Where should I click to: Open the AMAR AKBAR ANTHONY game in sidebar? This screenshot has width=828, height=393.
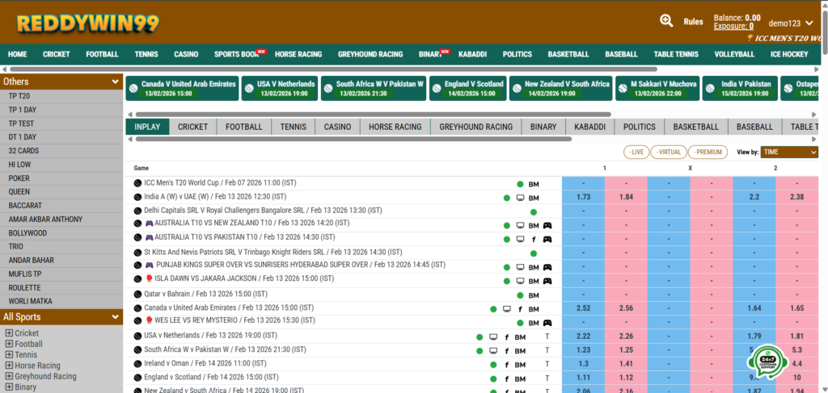click(x=45, y=219)
